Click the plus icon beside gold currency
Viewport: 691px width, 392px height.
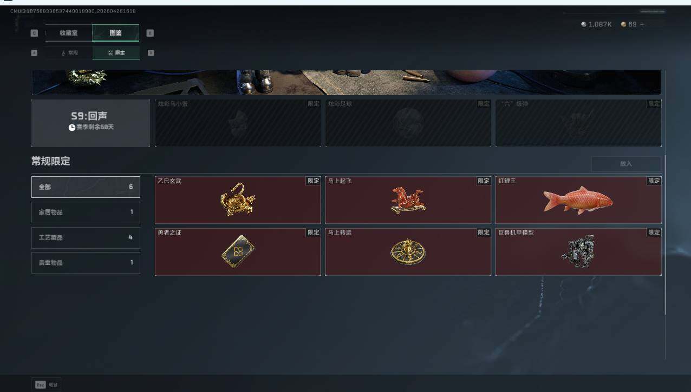click(x=642, y=24)
